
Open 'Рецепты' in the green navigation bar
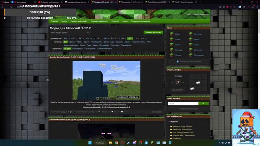[115, 21]
